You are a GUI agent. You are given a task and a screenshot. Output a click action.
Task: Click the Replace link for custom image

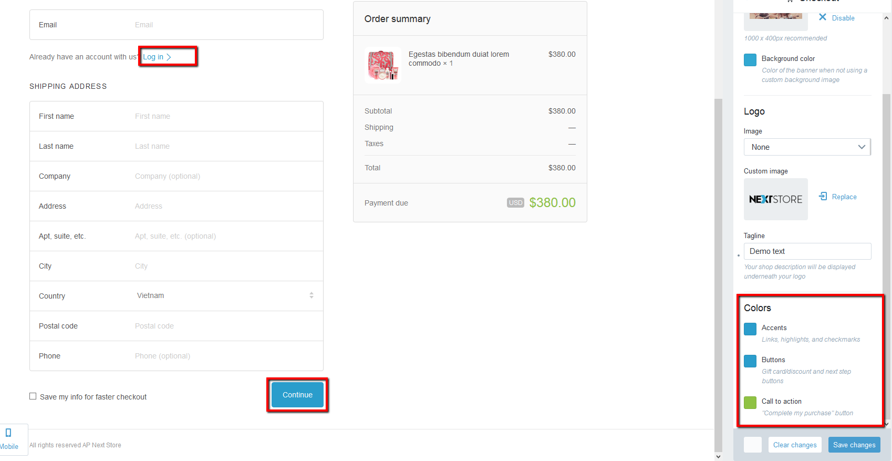844,197
